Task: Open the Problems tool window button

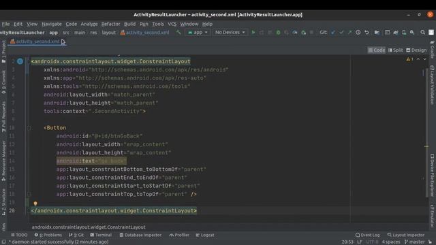Action: point(48,235)
